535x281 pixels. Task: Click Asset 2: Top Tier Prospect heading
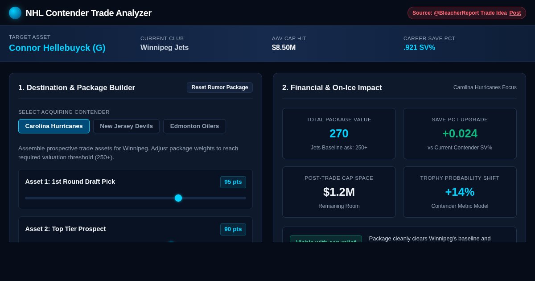point(66,229)
